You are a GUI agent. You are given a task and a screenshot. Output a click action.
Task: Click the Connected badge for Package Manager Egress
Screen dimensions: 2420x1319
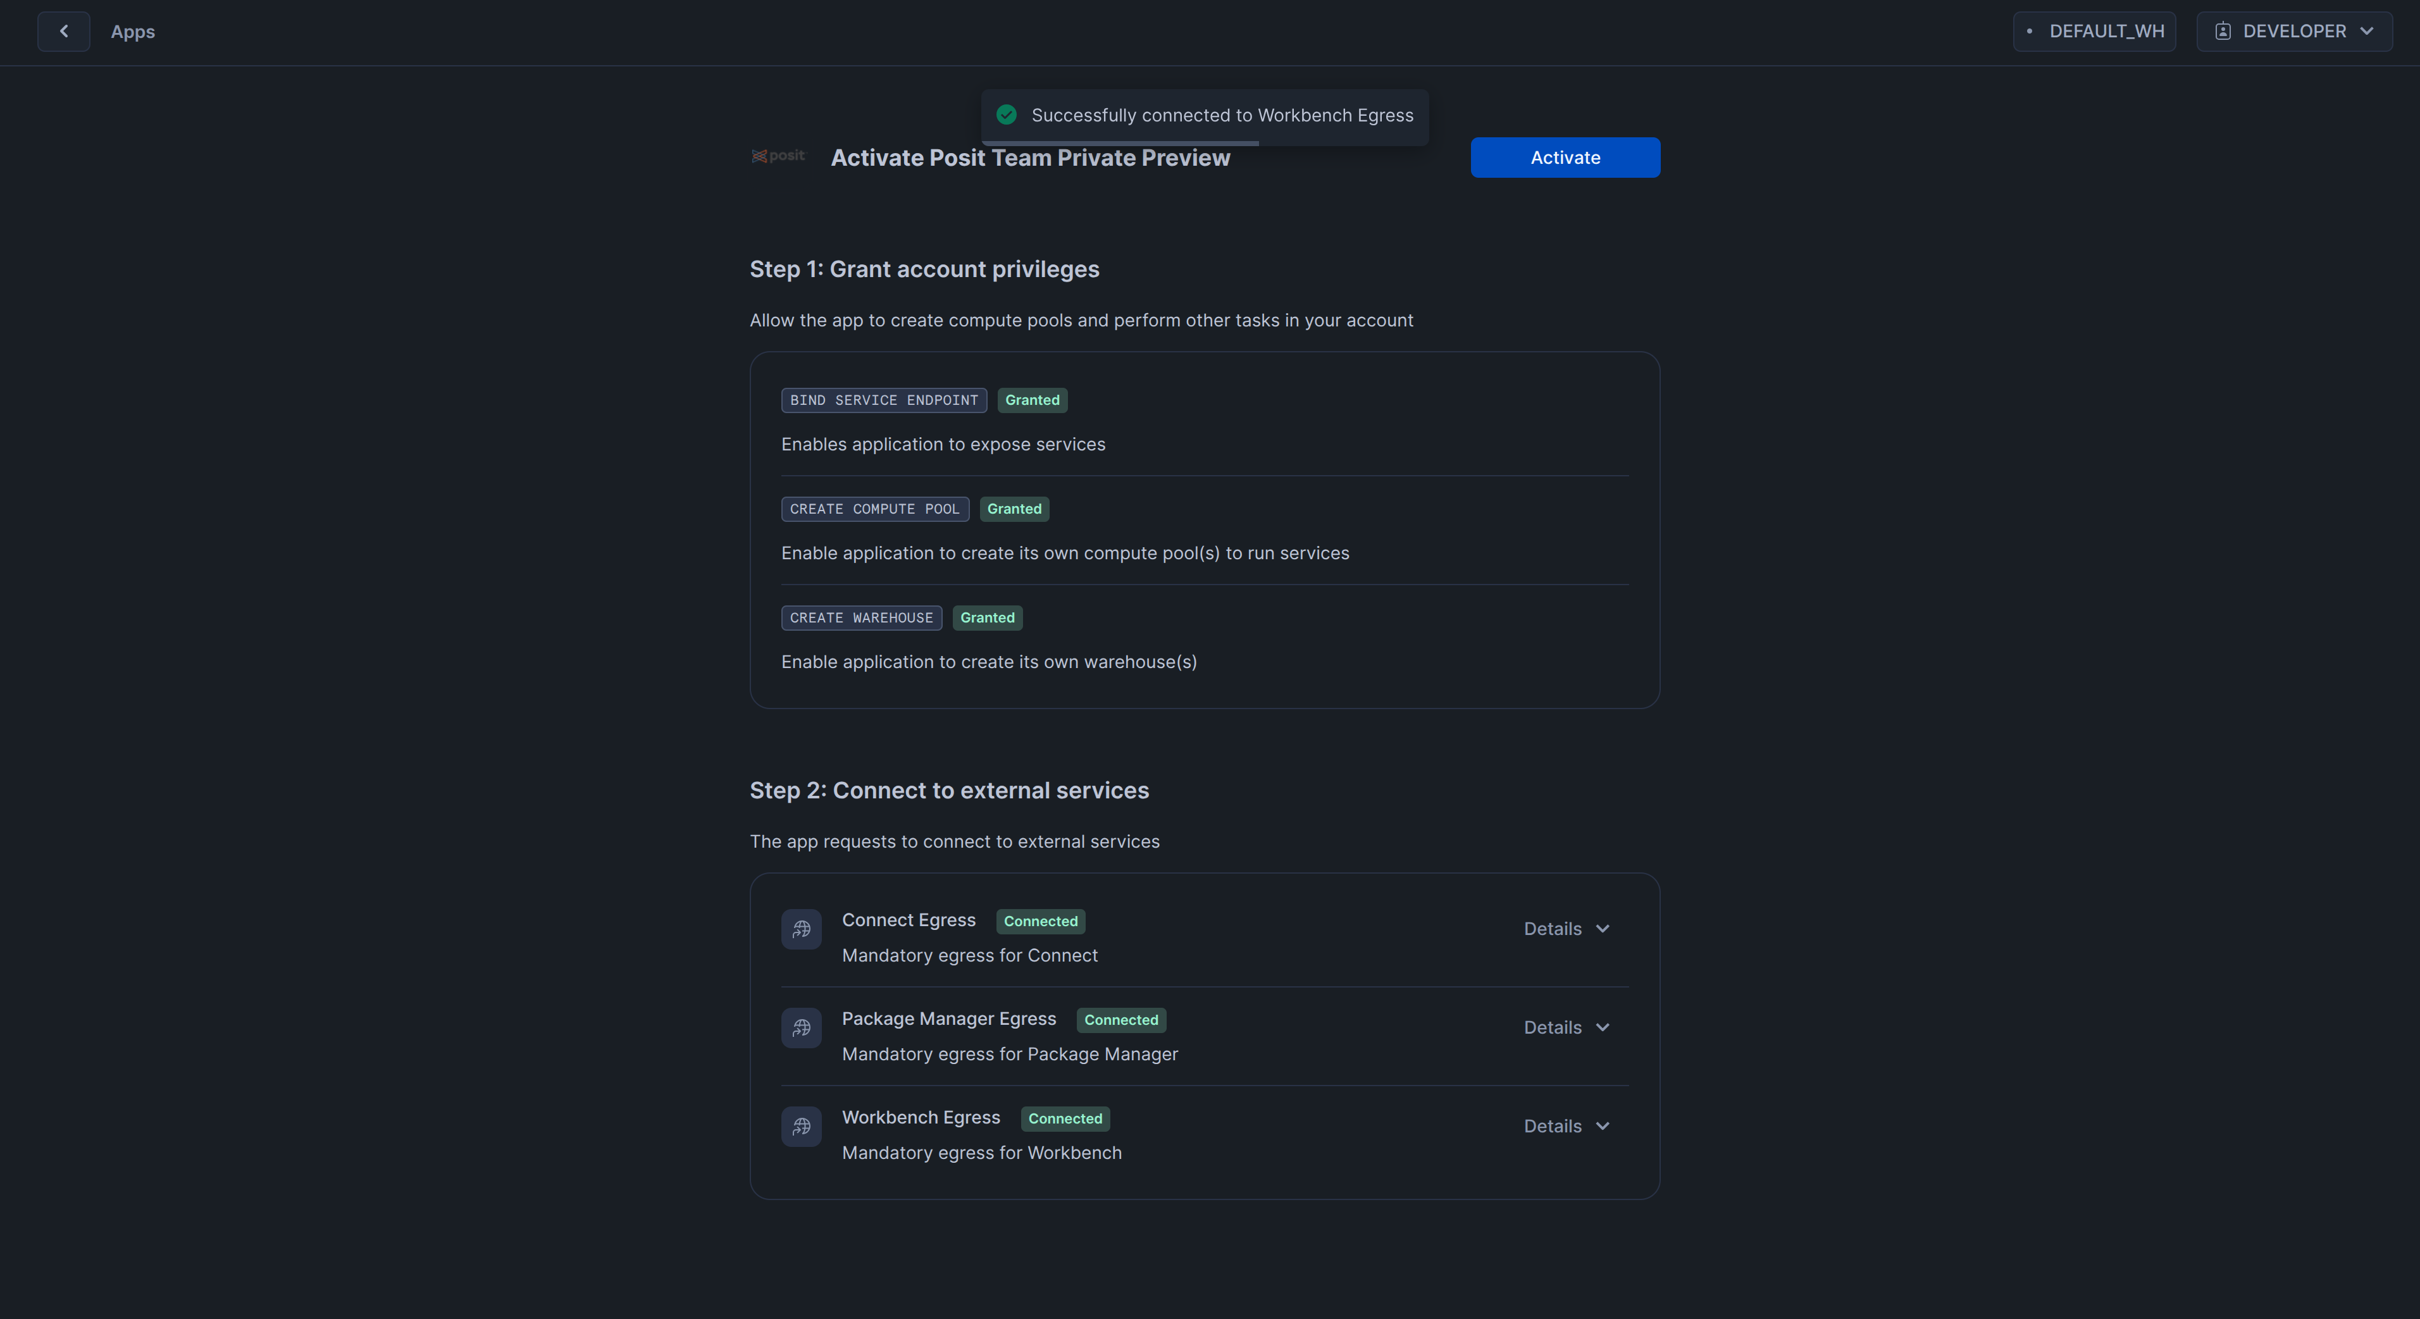click(x=1122, y=1020)
